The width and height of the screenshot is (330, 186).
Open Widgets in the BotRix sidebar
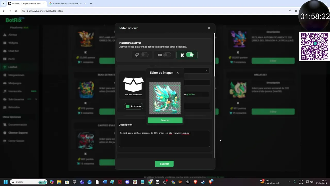click(x=13, y=43)
